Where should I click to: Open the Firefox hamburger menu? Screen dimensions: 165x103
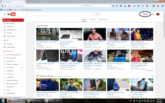pyautogui.click(x=163, y=6)
